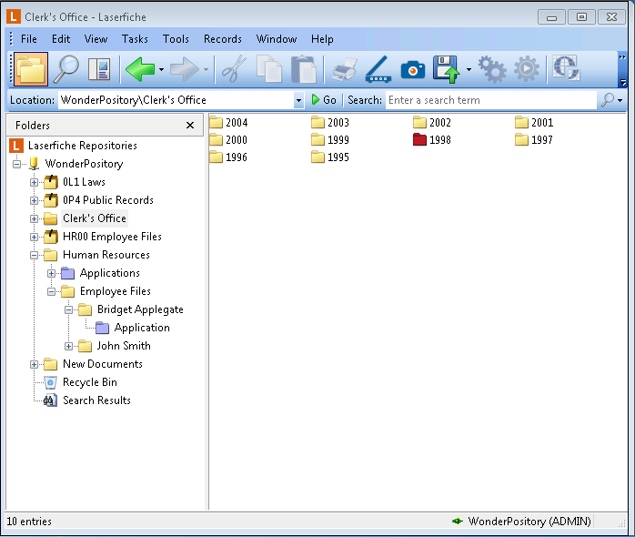Click the double gears workflow icon

pos(492,69)
